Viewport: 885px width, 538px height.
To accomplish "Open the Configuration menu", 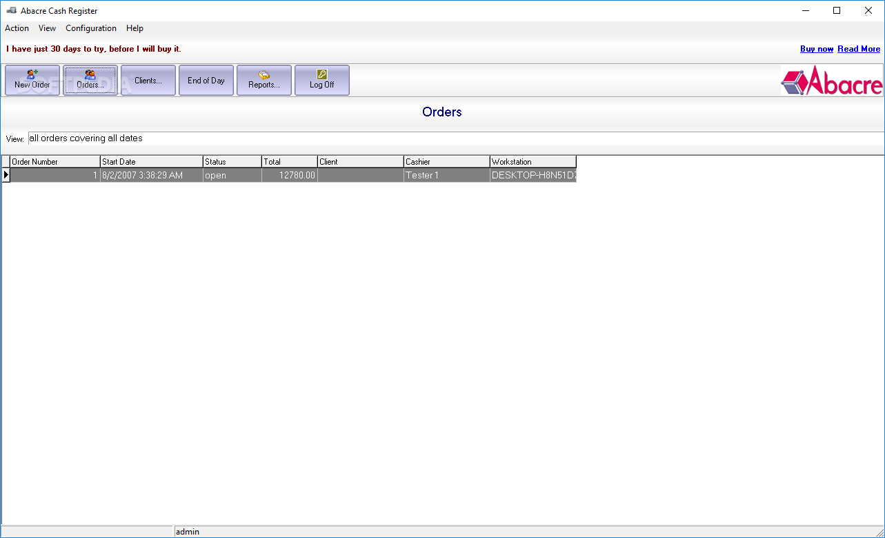I will 91,28.
